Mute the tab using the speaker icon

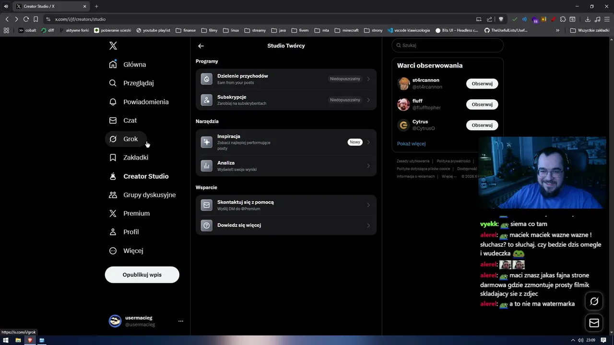point(6,6)
